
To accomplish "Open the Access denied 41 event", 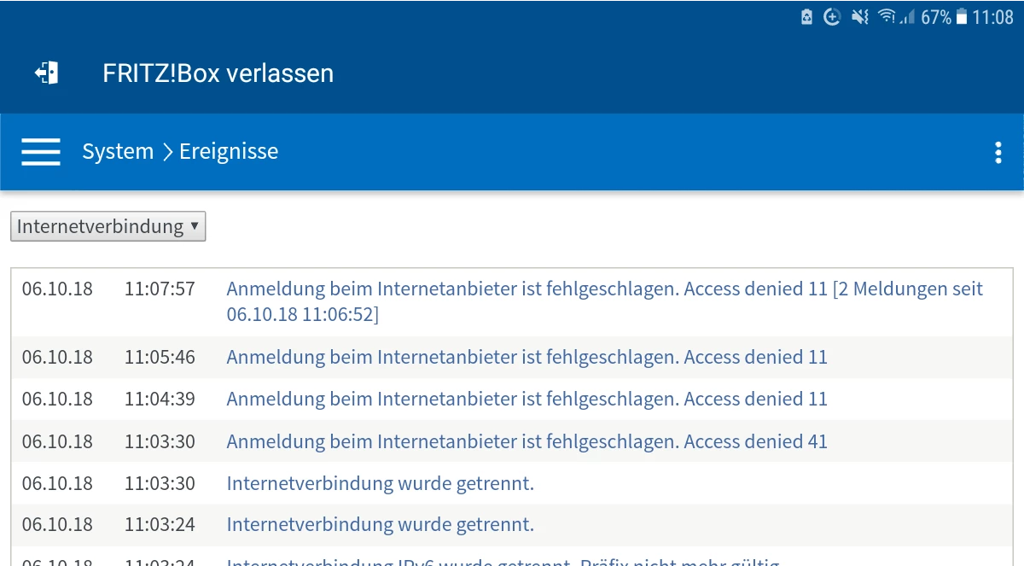I will coord(527,441).
